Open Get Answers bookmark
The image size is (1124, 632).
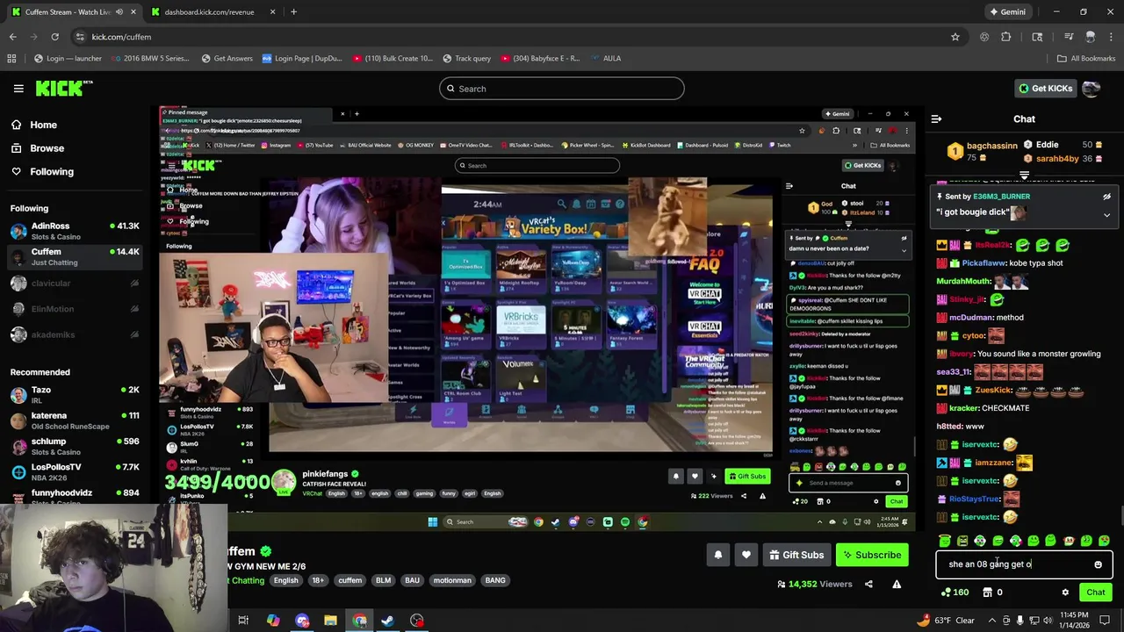pos(227,59)
